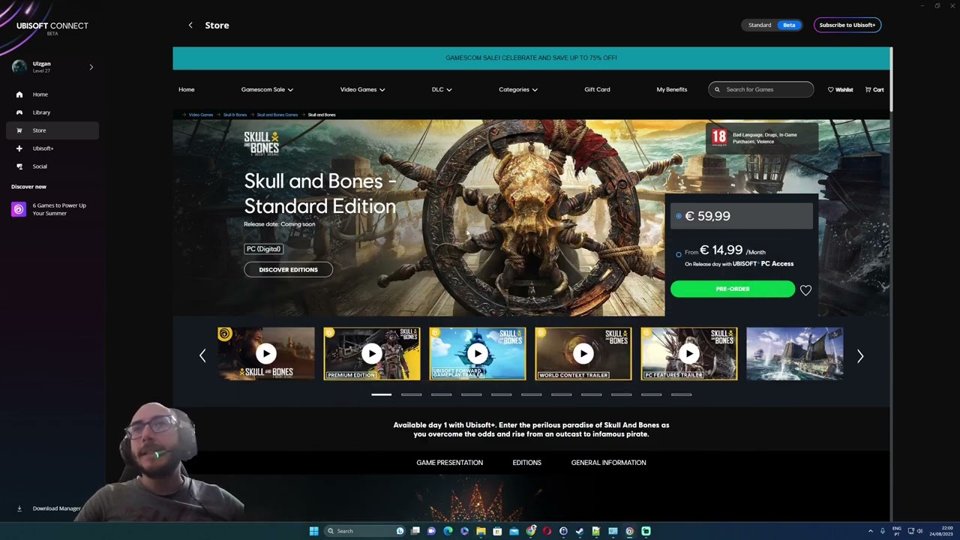Screen dimensions: 960x540
Task: Expand the Video Games dropdown
Action: (x=362, y=89)
